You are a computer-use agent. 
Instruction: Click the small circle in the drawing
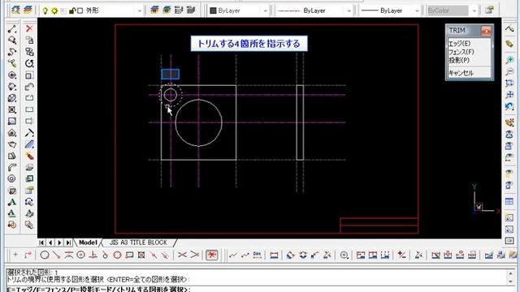click(171, 95)
